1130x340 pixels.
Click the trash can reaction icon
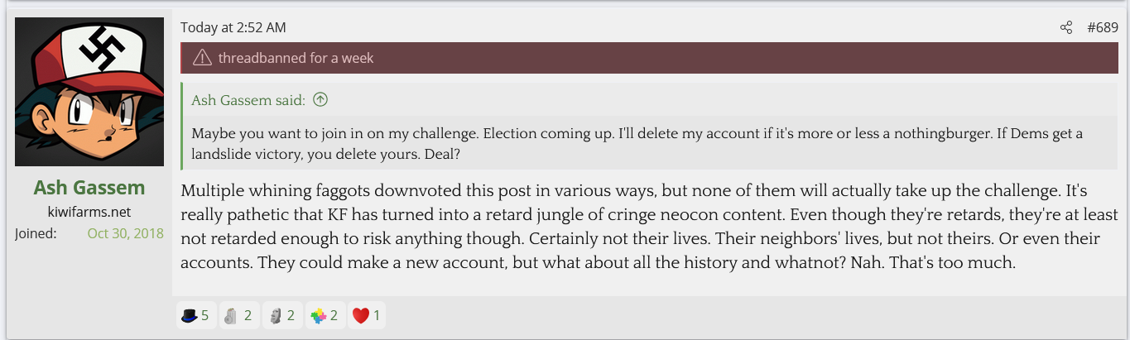pyautogui.click(x=232, y=315)
